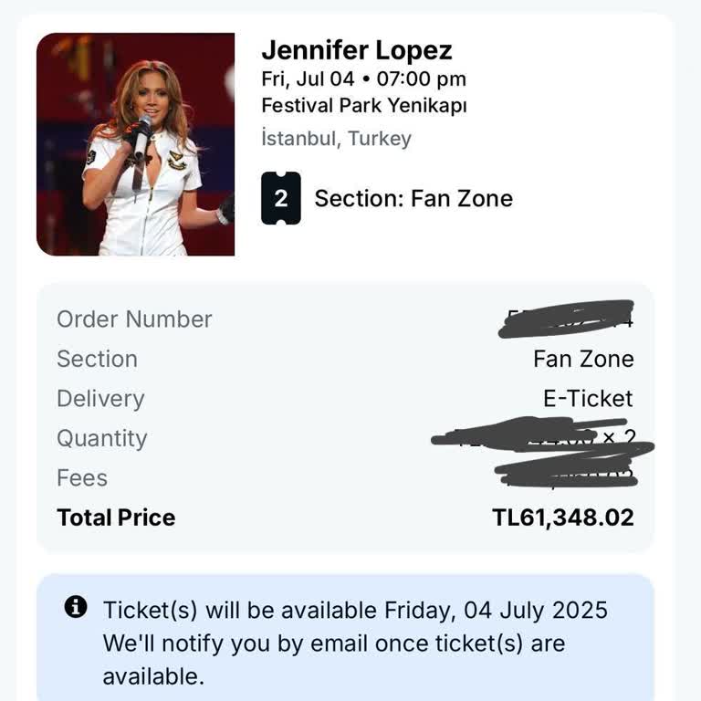Click the İstanbul, Turkey location text
Image resolution: width=701 pixels, height=701 pixels.
coord(336,139)
